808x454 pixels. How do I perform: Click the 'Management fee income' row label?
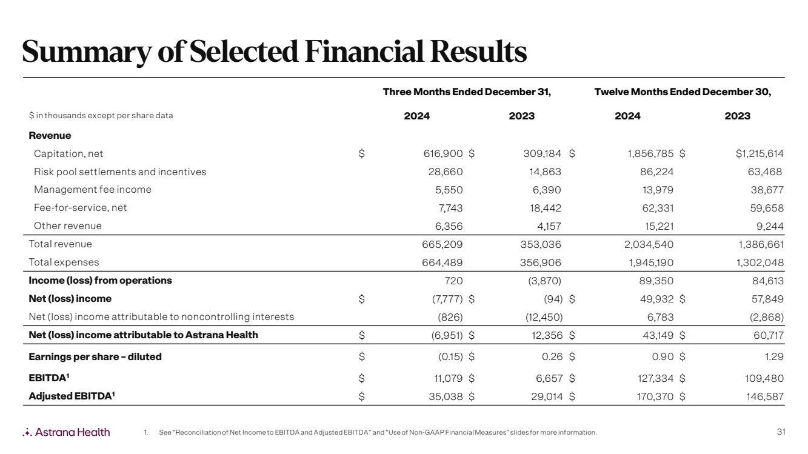click(93, 190)
